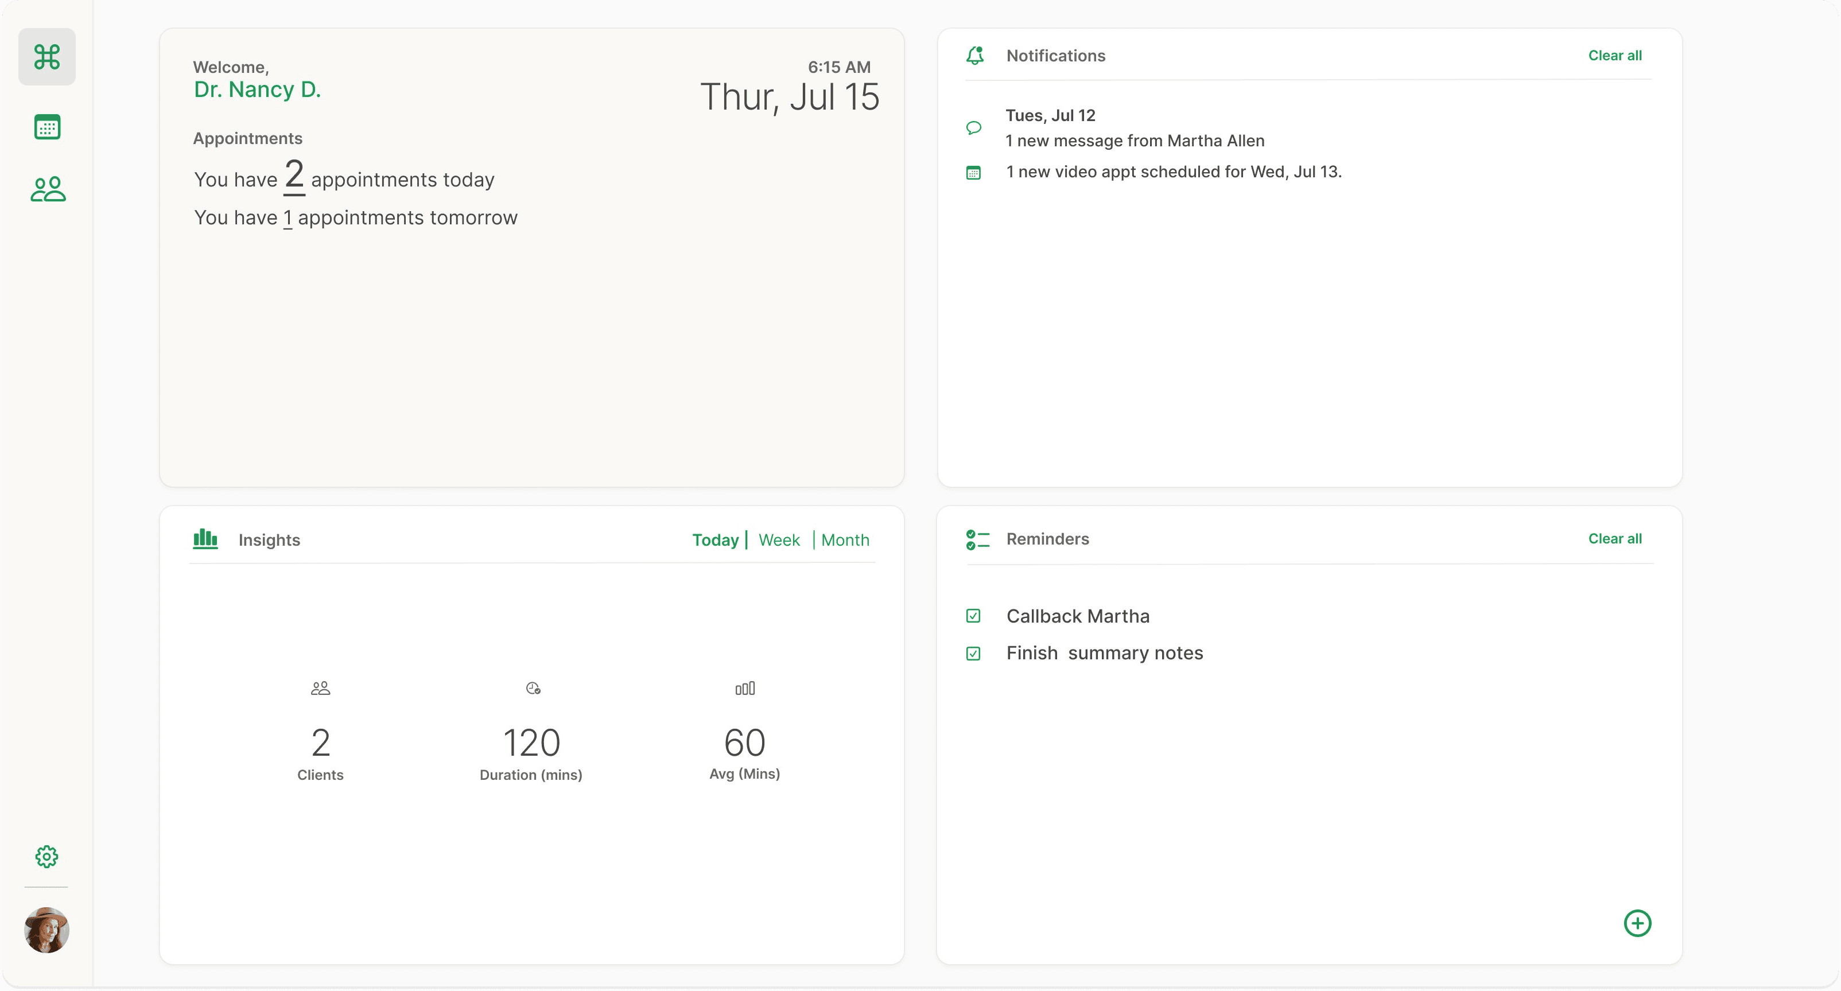Open the message from Martha Allen
Viewport: 1841px width, 991px height.
tap(1135, 141)
